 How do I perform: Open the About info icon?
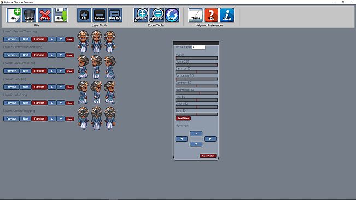click(x=227, y=15)
